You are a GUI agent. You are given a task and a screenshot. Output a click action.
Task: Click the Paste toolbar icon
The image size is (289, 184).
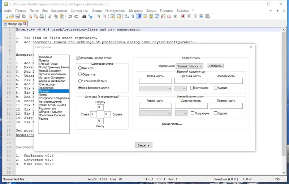tap(62, 16)
